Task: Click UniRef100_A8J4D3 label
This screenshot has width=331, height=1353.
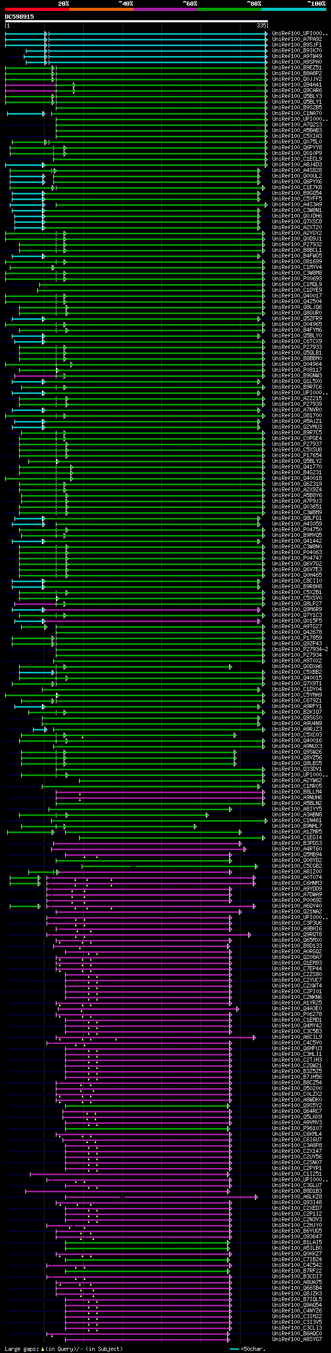Action: point(297,164)
